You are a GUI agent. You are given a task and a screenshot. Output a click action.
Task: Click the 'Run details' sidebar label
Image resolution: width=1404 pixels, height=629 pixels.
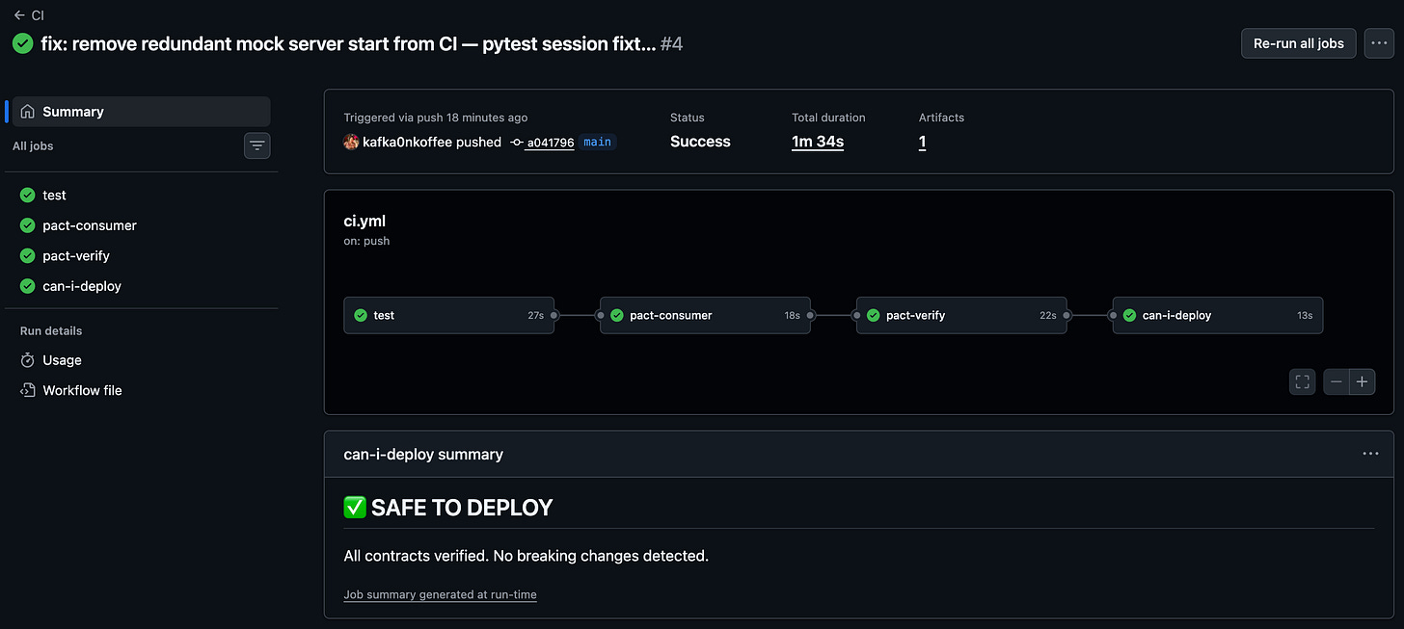(51, 330)
